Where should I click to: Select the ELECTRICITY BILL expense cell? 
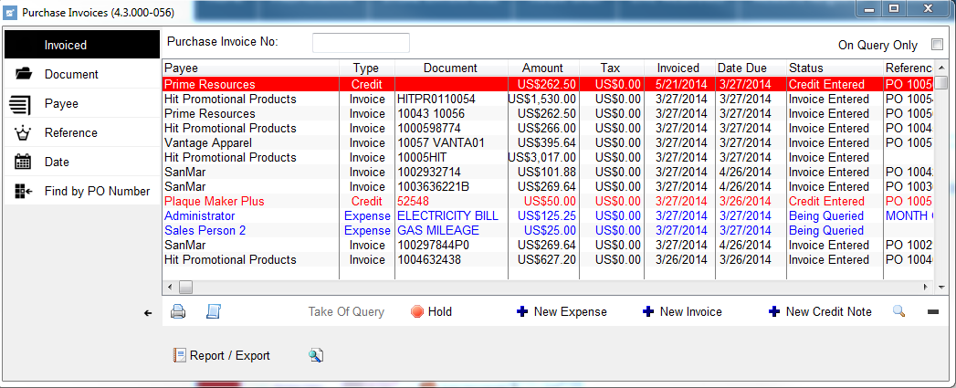[451, 216]
